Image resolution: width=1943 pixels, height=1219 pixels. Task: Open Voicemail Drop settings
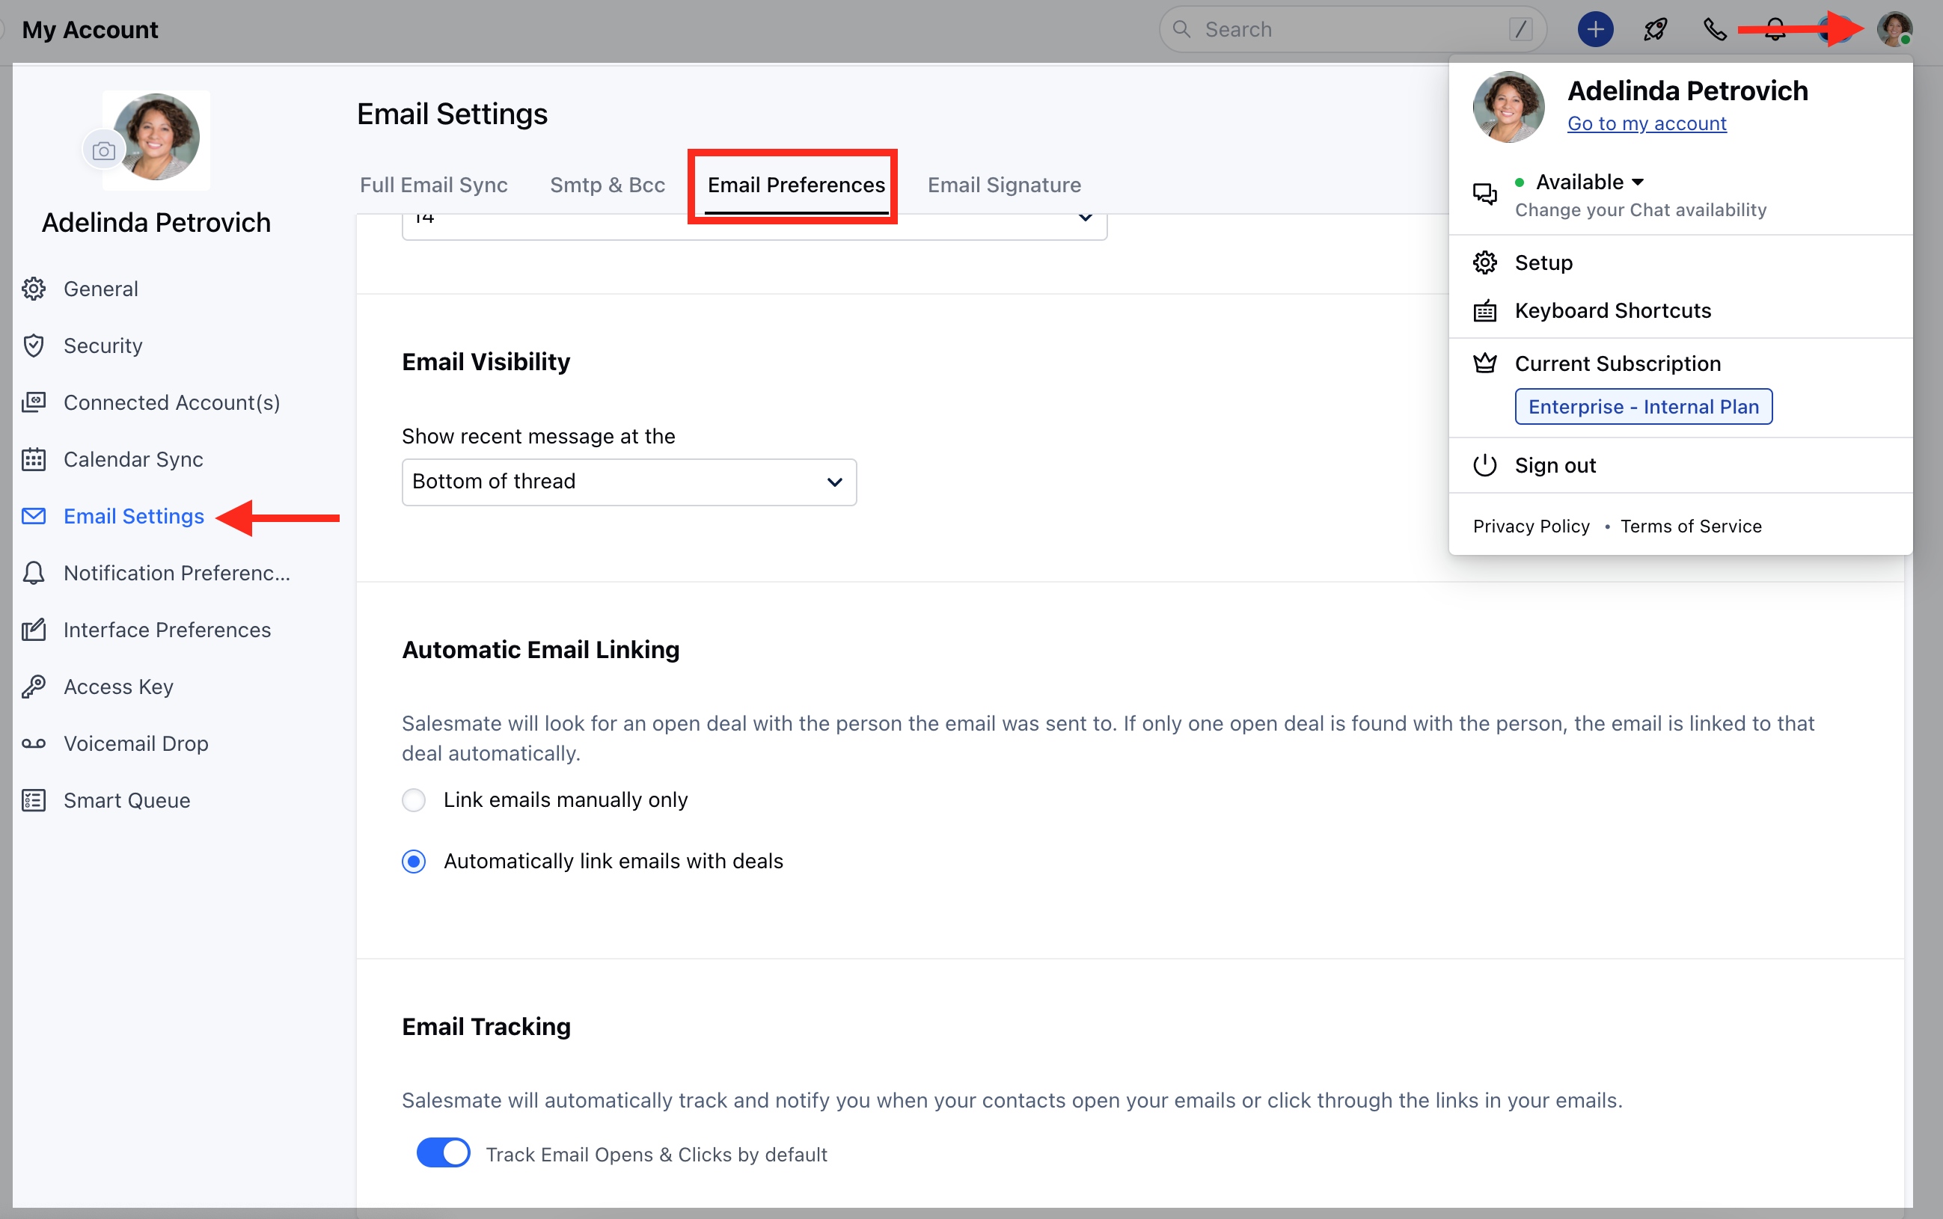(x=135, y=743)
